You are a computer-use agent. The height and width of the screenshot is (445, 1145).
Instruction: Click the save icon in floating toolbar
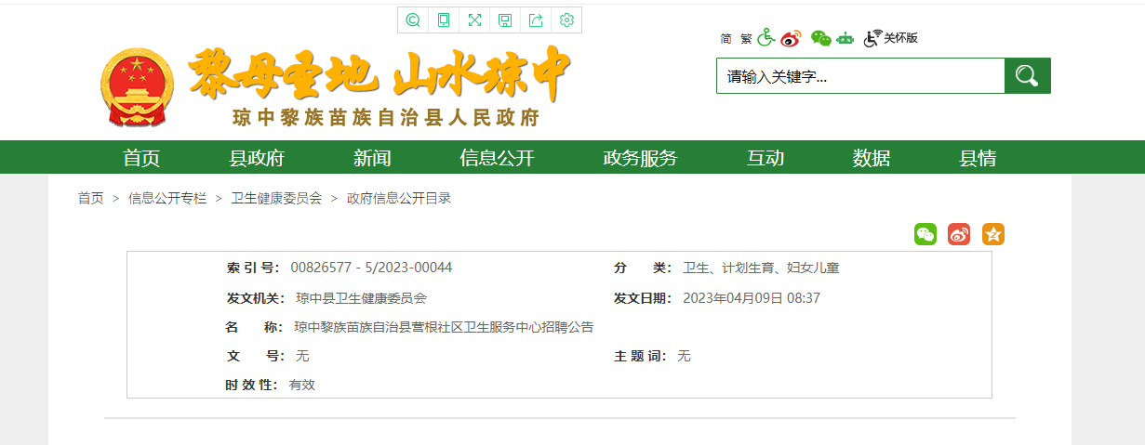tap(505, 20)
